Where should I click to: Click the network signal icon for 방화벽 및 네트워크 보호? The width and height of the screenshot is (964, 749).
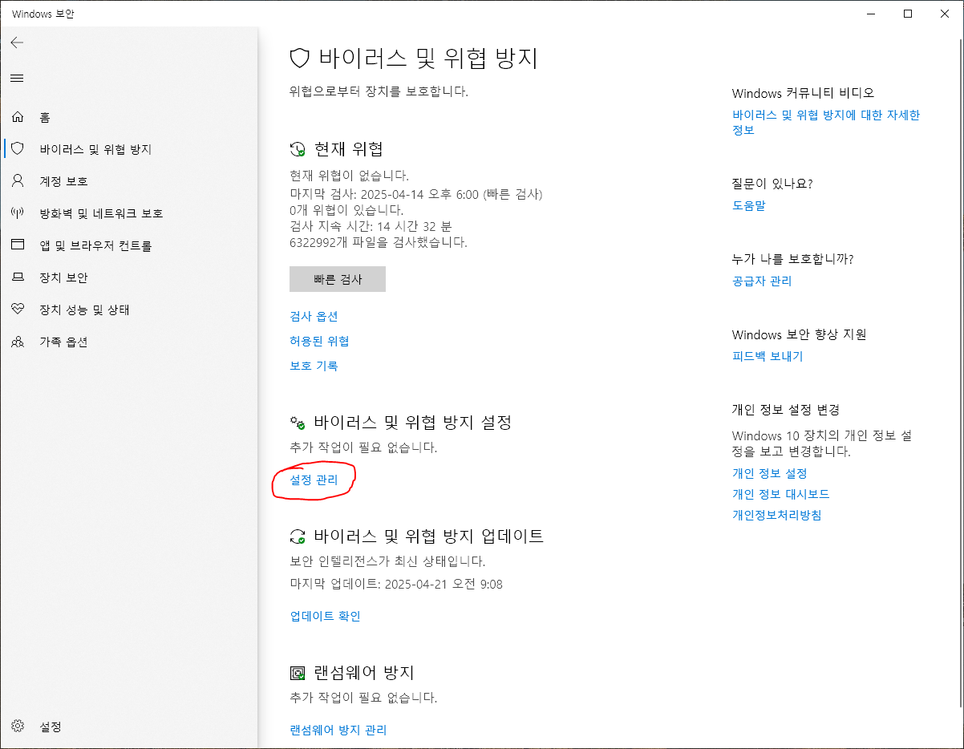click(x=18, y=213)
